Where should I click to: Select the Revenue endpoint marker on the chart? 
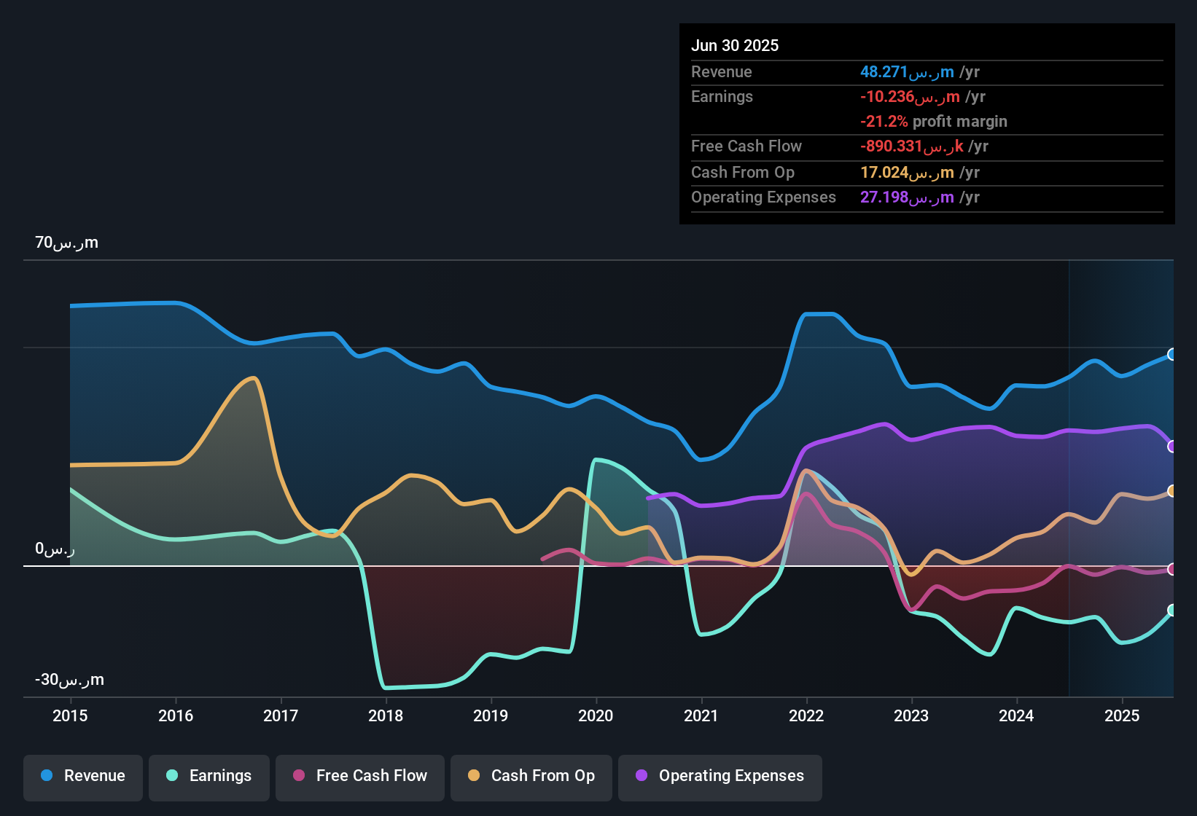click(x=1172, y=355)
